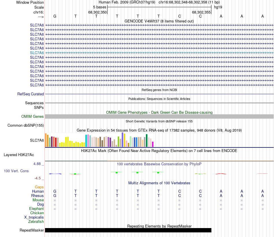Viewport: 274px width, 237px height.
Task: Click SLC7A6 label beside GTEx bar chart
Action: [x=37, y=140]
